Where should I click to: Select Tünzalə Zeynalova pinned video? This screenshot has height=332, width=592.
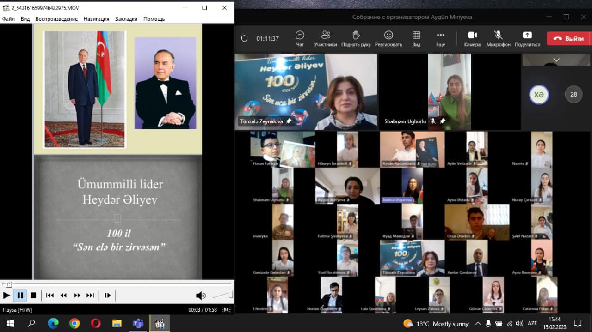point(306,91)
